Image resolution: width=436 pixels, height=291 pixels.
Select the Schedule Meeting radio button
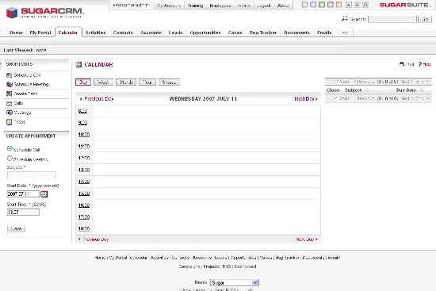coord(10,158)
